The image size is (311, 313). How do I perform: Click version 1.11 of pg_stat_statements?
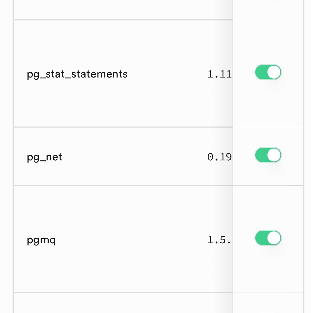click(x=219, y=74)
